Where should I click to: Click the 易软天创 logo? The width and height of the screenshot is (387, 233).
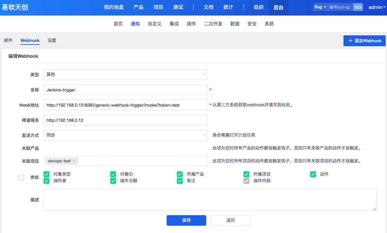click(15, 7)
